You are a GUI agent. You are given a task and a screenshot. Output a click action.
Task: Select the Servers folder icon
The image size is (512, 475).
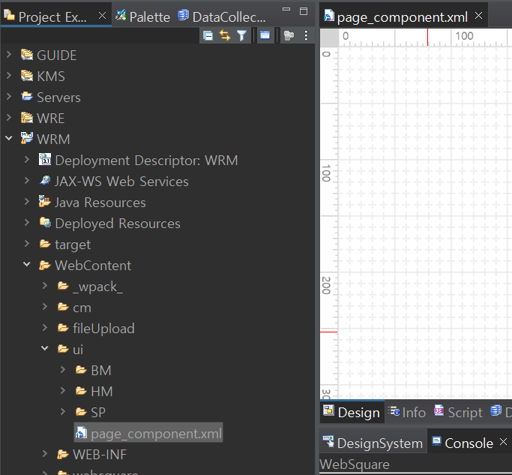click(x=27, y=96)
